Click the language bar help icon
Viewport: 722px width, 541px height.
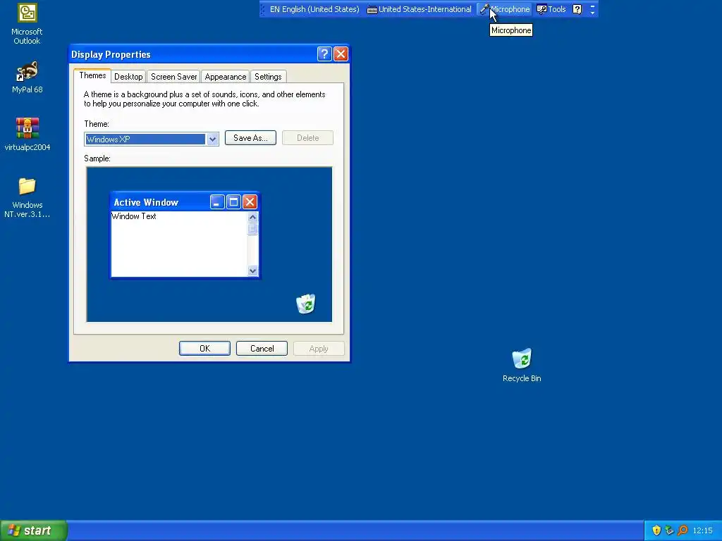click(577, 9)
